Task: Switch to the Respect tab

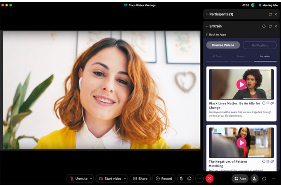Action: (x=241, y=57)
